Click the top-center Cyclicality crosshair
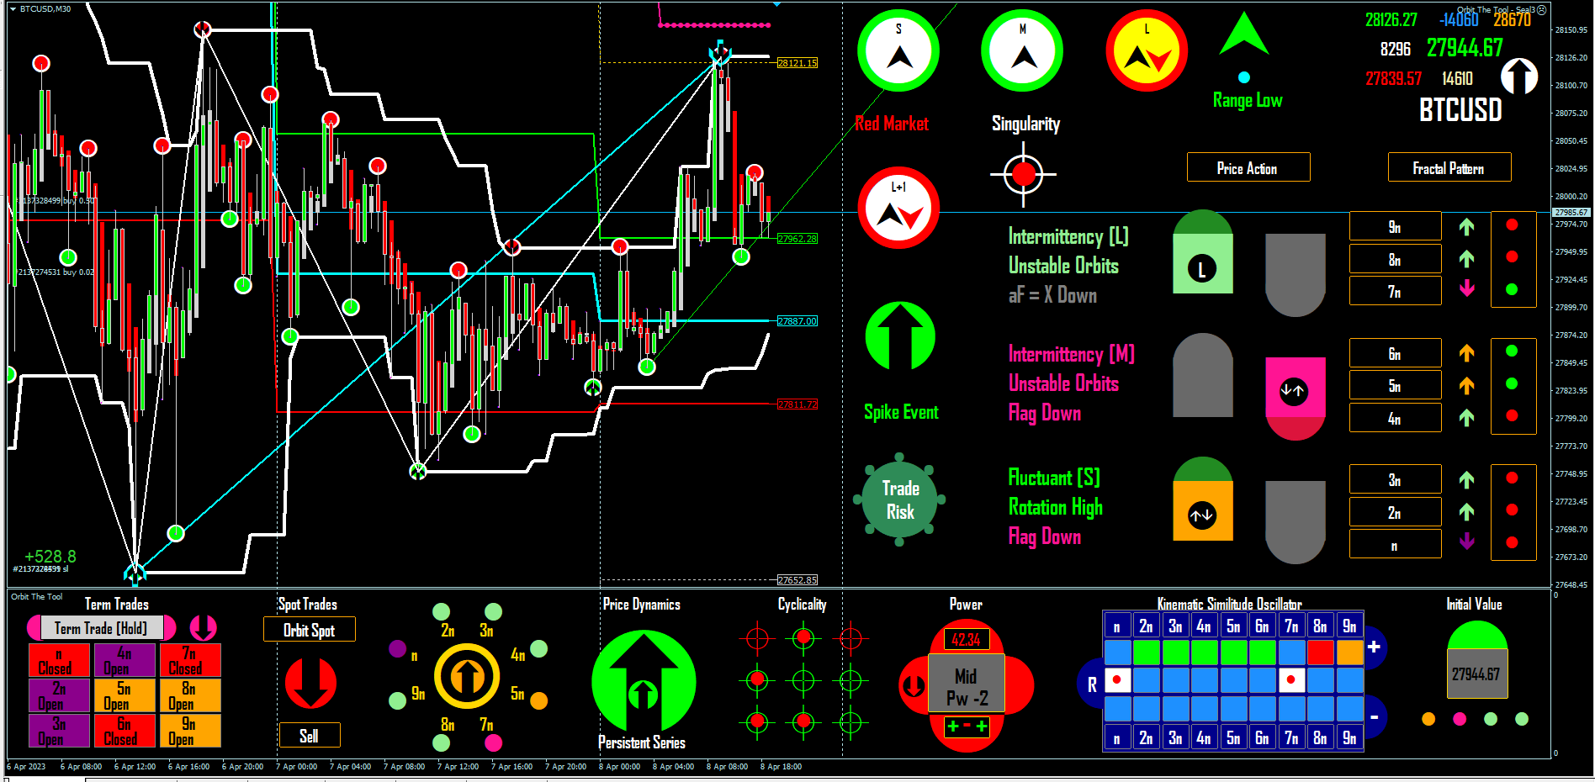The height and width of the screenshot is (782, 1595). [x=803, y=638]
